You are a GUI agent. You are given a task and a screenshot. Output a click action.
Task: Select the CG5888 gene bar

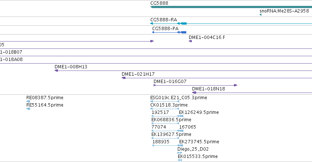231,7
